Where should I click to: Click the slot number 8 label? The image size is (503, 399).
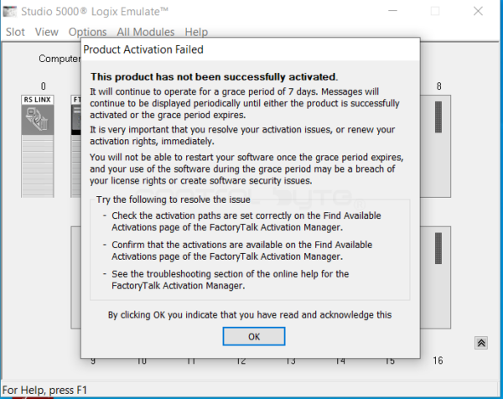click(x=438, y=86)
